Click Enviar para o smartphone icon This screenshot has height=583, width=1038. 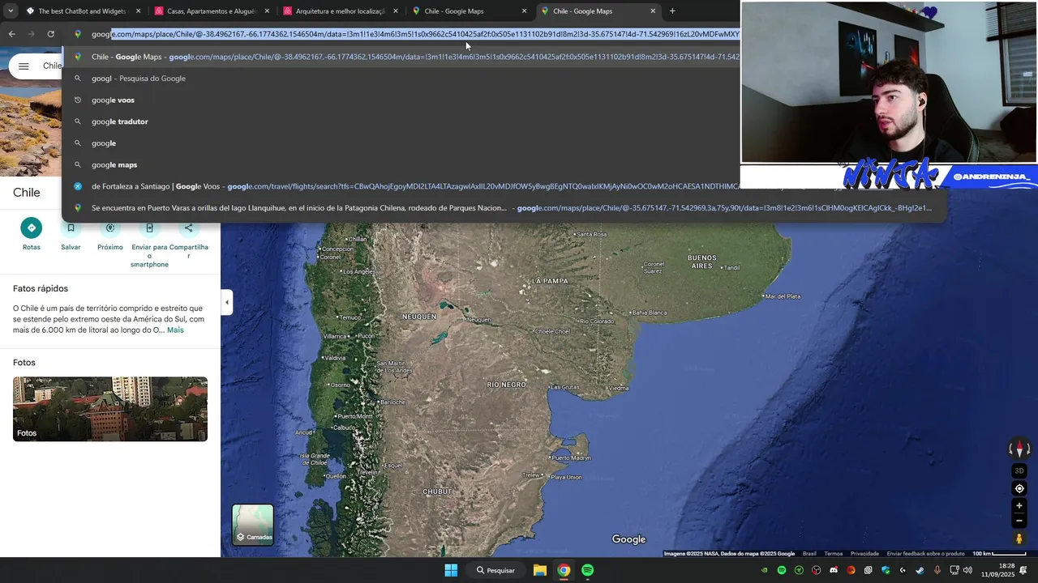pyautogui.click(x=149, y=228)
